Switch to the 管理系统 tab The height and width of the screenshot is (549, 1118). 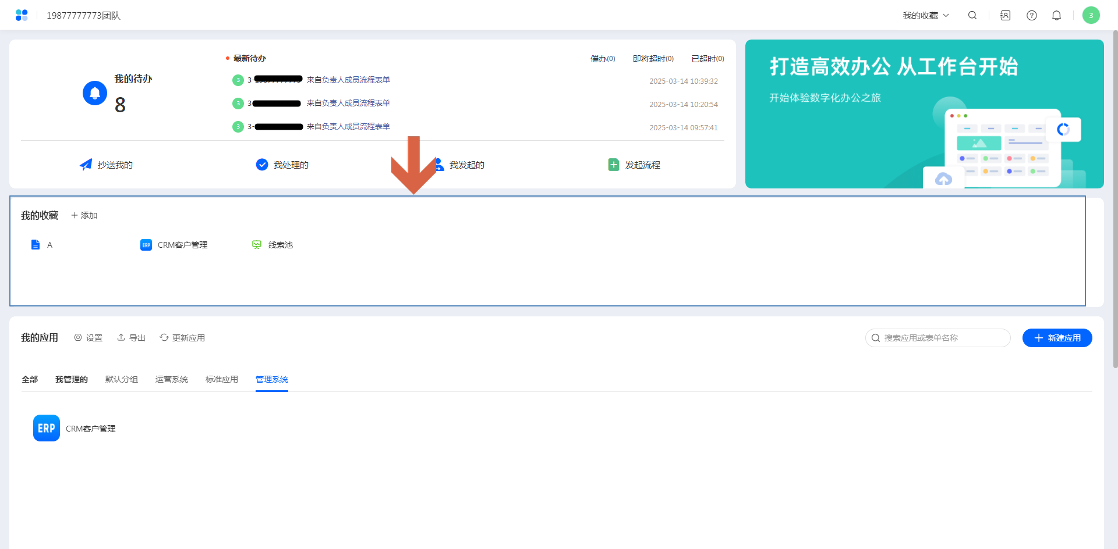coord(271,379)
